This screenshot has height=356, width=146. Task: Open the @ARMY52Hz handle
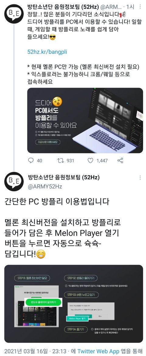pos(45,187)
